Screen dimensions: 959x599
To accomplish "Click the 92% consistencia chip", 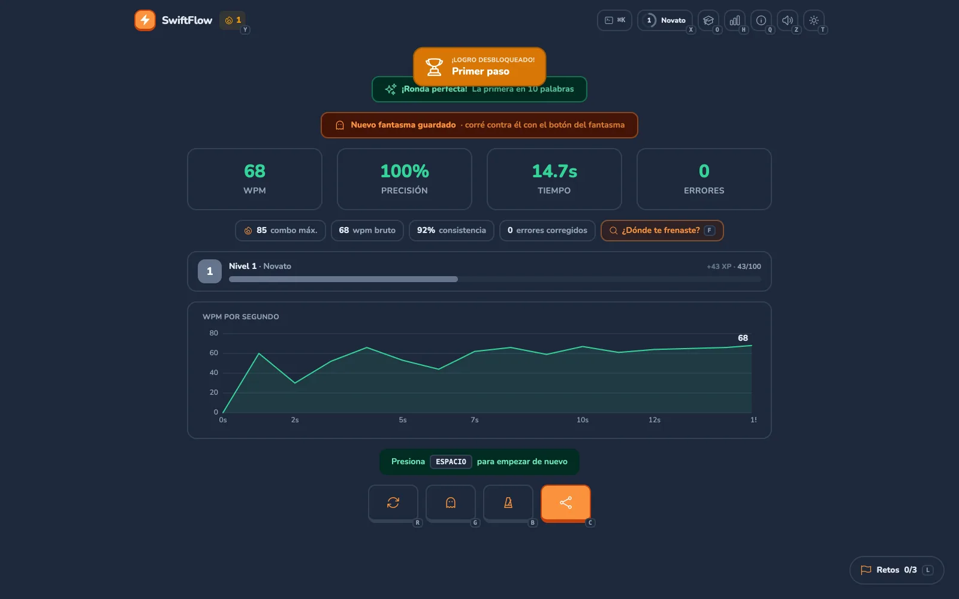I will pyautogui.click(x=451, y=231).
